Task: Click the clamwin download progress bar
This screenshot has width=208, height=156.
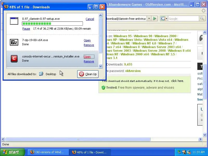Action: point(53,24)
